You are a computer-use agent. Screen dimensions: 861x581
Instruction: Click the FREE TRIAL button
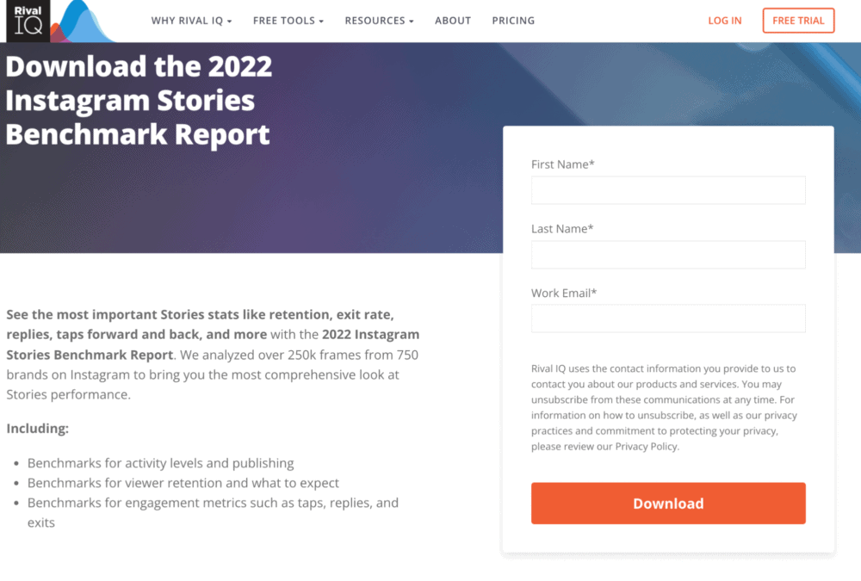pyautogui.click(x=798, y=20)
